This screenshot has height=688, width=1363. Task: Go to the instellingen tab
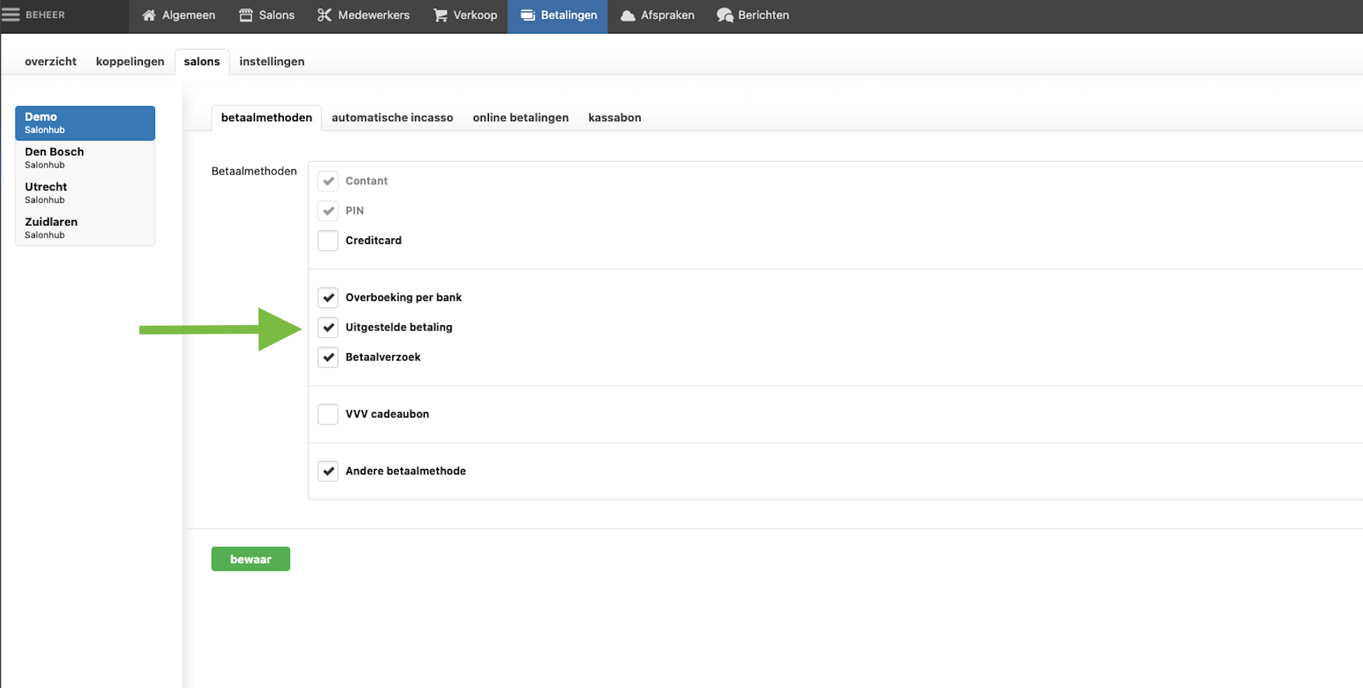[x=272, y=61]
